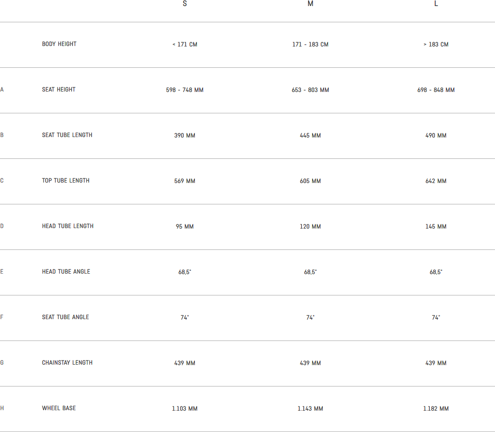
Task: Select the SEAT TUBE ANGLE label
Action: point(65,317)
